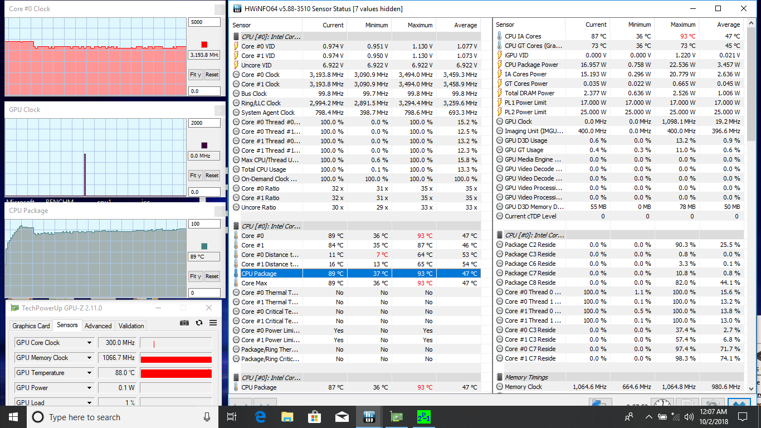Open the Validation tab

131,326
